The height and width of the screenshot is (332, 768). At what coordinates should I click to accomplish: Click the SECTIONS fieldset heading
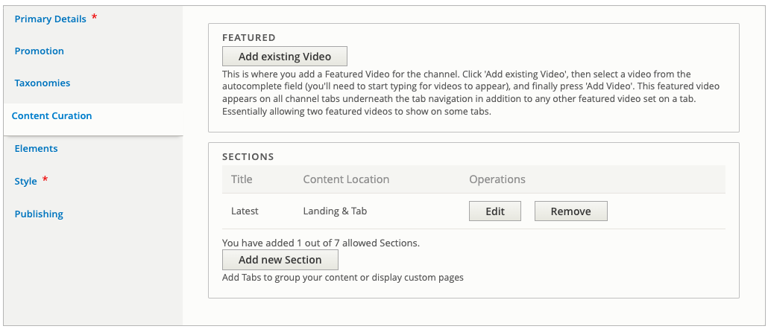click(x=248, y=157)
